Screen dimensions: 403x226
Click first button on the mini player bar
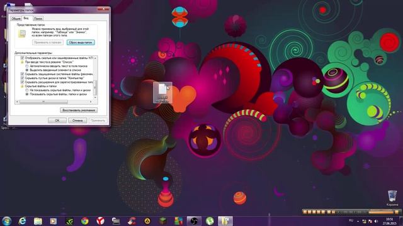(x=305, y=212)
